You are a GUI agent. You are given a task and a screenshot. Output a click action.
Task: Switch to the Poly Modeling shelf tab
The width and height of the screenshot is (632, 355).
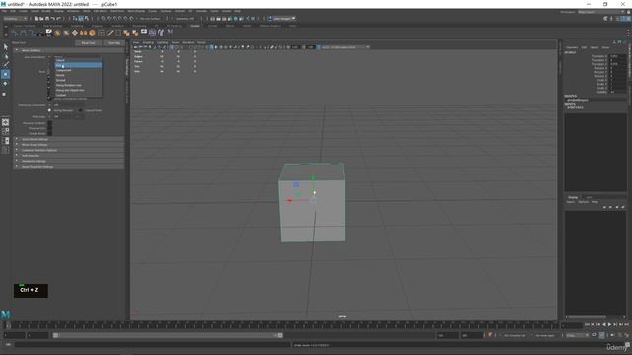pyautogui.click(x=52, y=26)
